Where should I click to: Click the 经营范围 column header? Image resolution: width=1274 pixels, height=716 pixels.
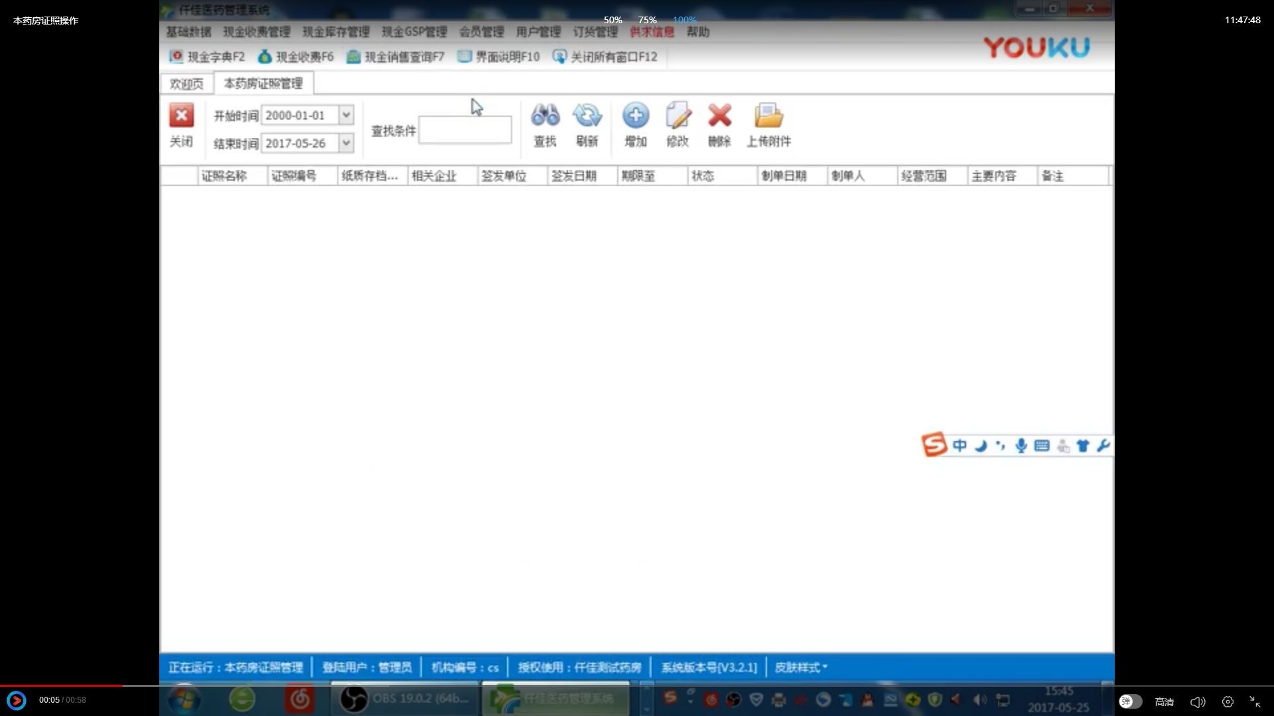[933, 176]
